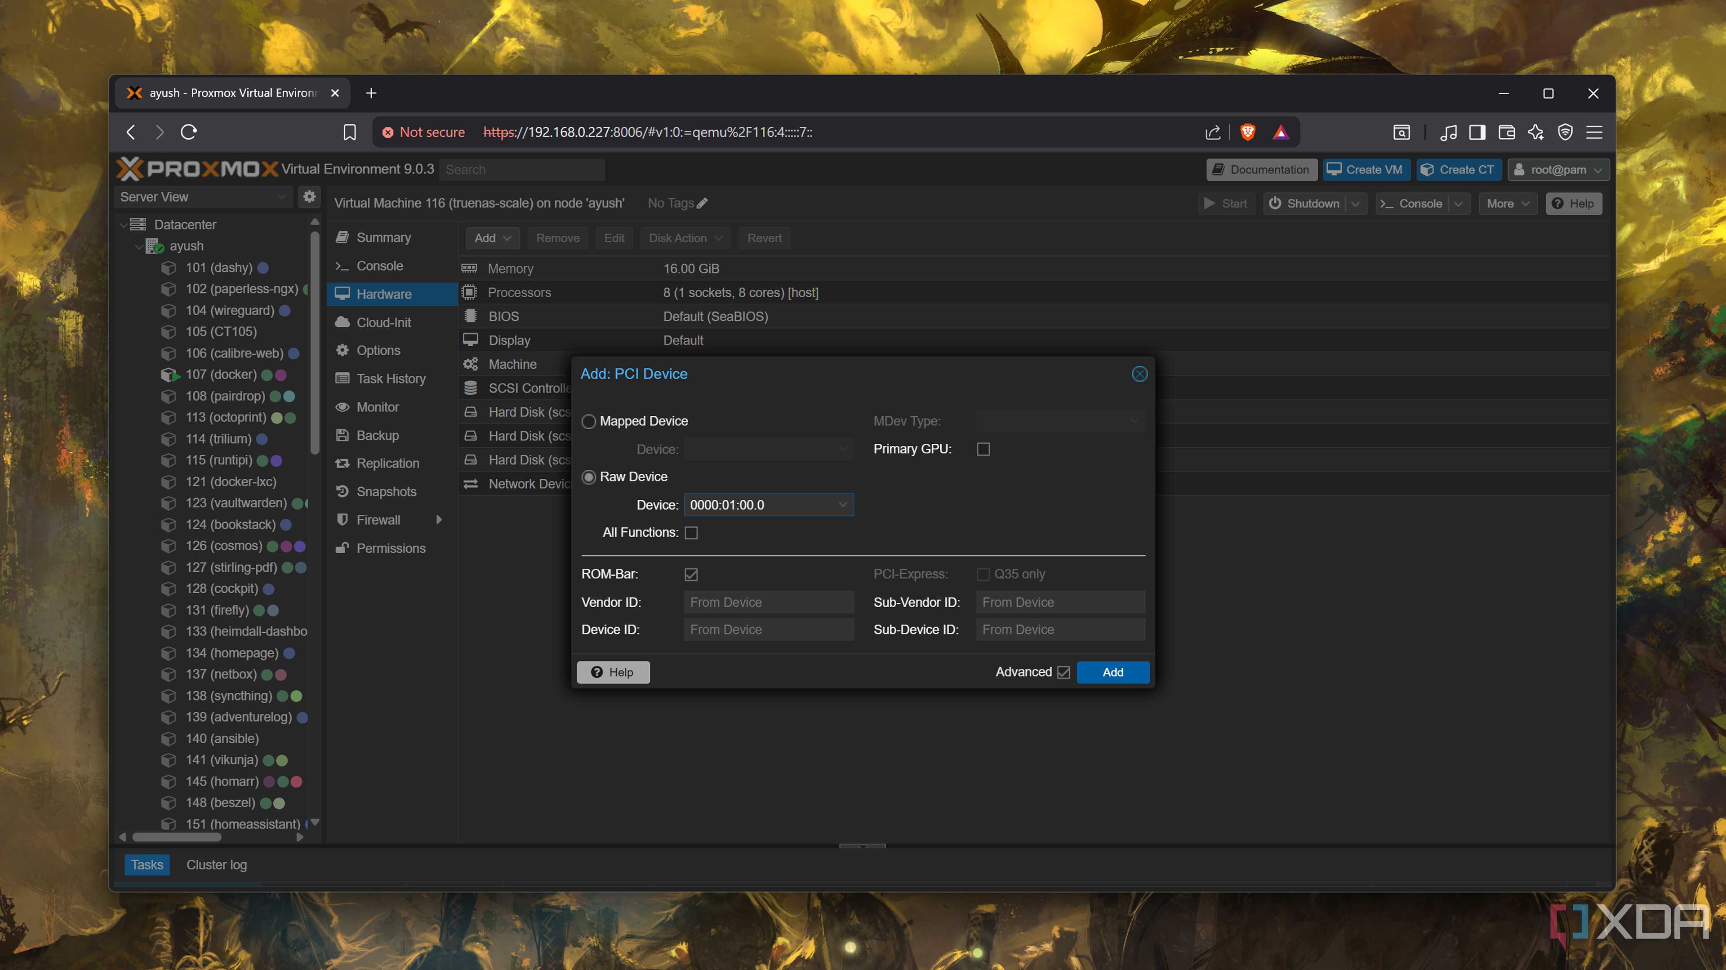1726x970 pixels.
Task: Close the Add PCI Device dialog
Action: pyautogui.click(x=1139, y=374)
